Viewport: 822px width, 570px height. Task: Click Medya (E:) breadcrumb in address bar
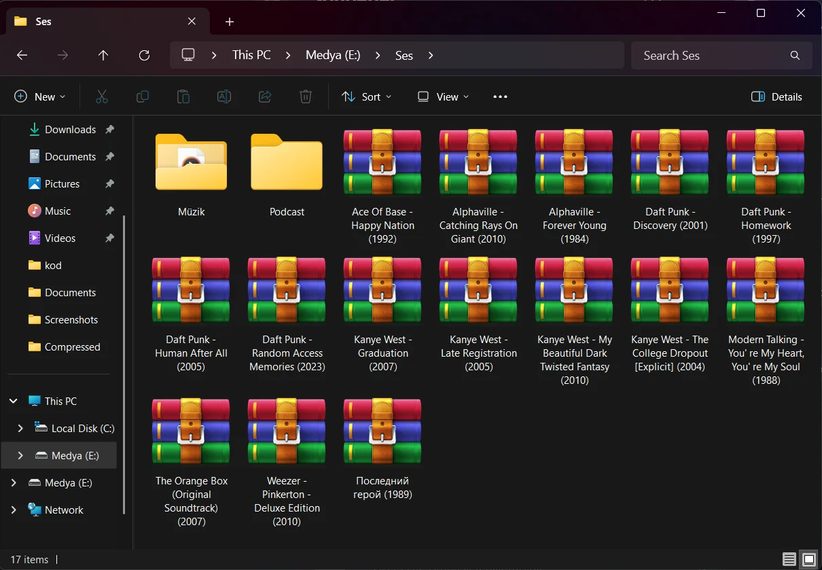pyautogui.click(x=333, y=55)
